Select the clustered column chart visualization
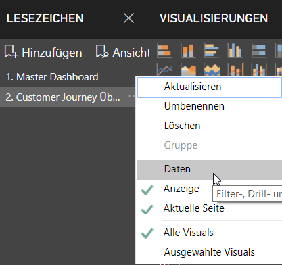This screenshot has width=282, height=265. coord(235,51)
